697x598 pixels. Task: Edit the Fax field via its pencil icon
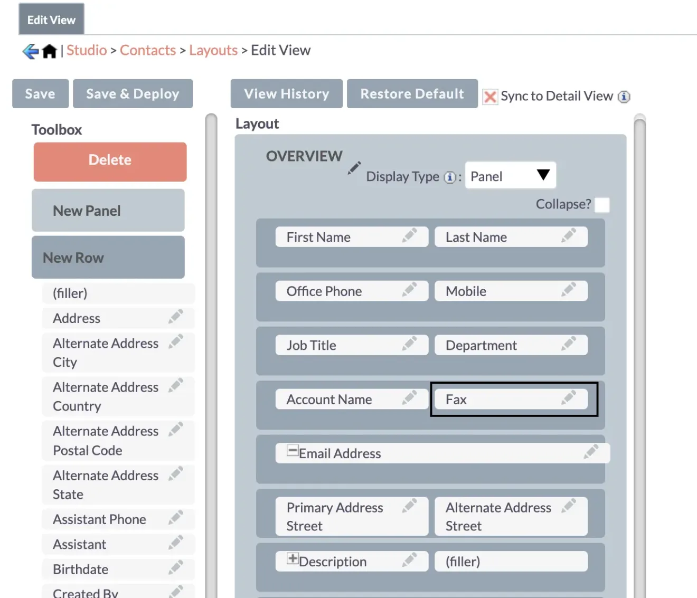569,399
